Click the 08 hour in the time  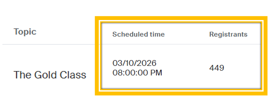(x=116, y=73)
